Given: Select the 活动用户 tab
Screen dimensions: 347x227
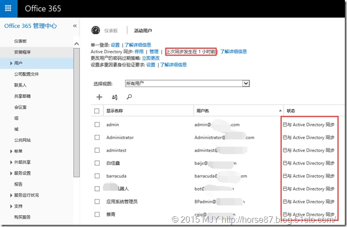Looking at the screenshot, I should [143, 31].
